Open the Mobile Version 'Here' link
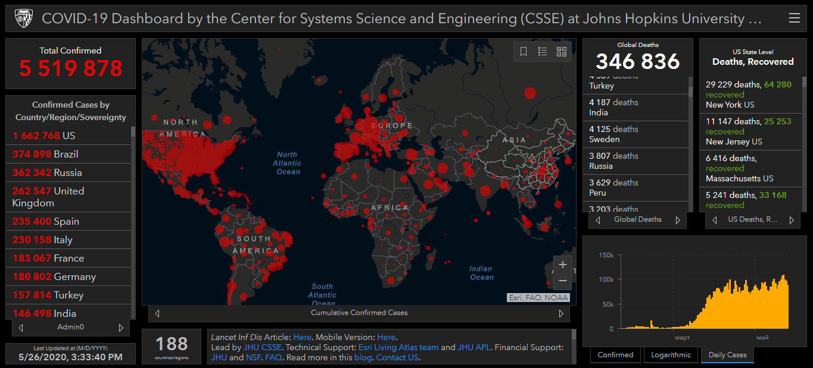813x368 pixels. 386,337
